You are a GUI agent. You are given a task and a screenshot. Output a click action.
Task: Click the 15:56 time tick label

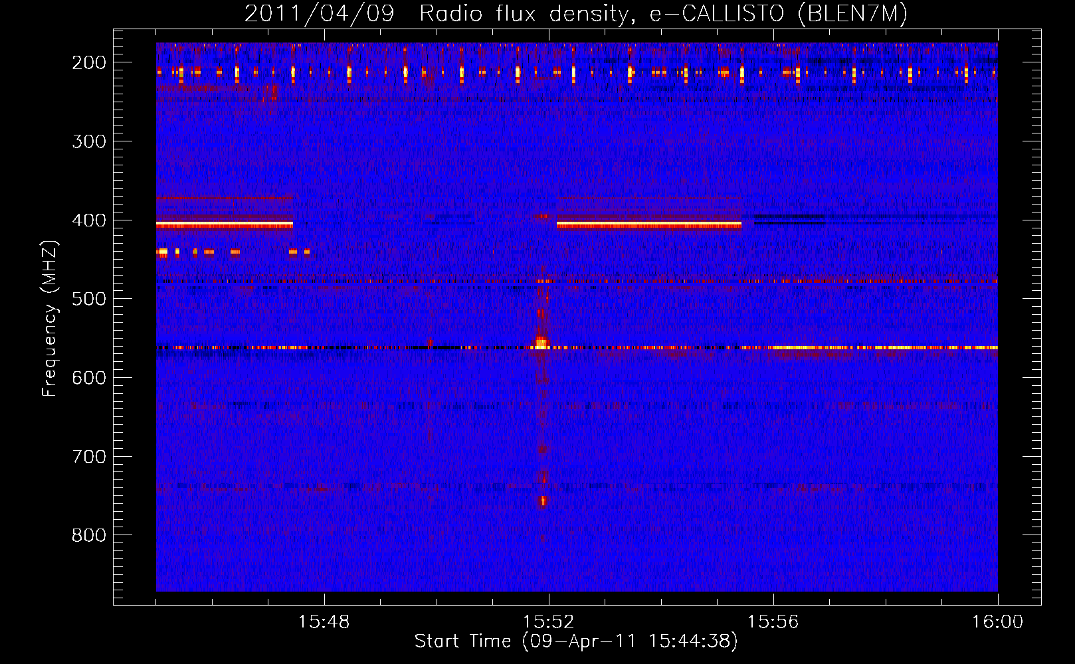(773, 622)
